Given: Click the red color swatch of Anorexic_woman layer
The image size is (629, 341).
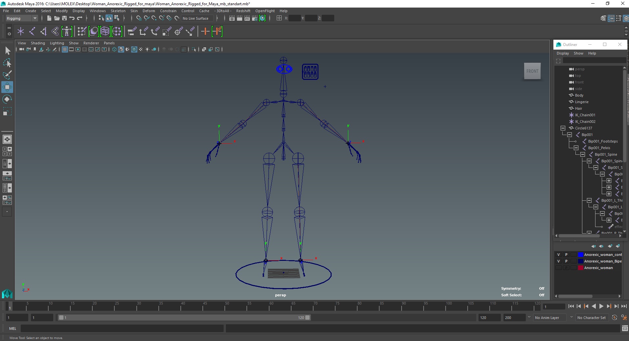Looking at the screenshot, I should [580, 268].
